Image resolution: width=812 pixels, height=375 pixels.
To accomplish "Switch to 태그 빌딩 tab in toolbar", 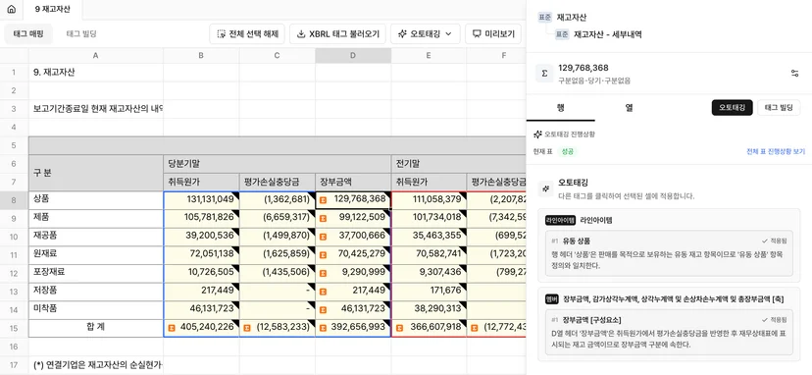I will [81, 34].
